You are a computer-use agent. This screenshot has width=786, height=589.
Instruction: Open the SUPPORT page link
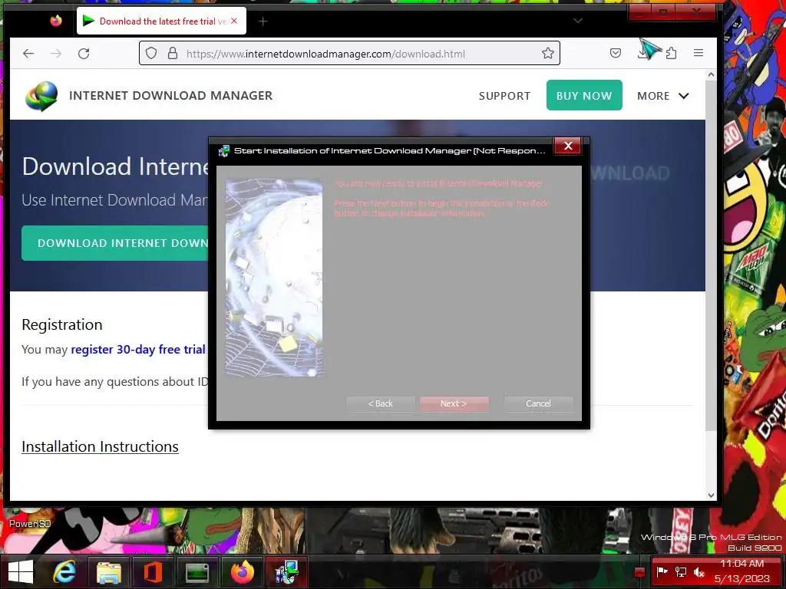(504, 96)
